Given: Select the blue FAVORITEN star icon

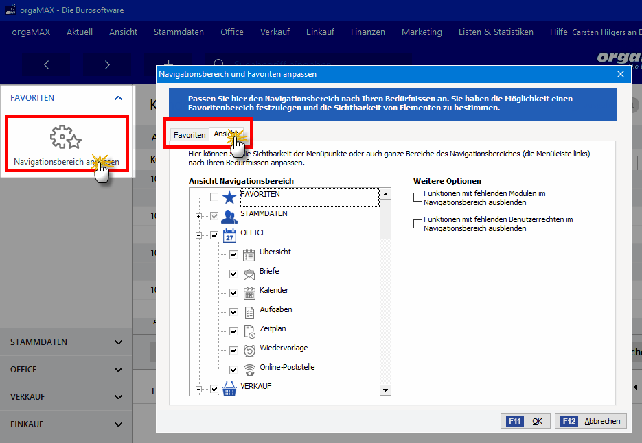Looking at the screenshot, I should (x=229, y=197).
